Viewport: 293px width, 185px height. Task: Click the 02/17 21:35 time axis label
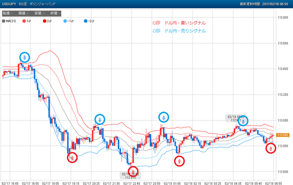coord(111,184)
